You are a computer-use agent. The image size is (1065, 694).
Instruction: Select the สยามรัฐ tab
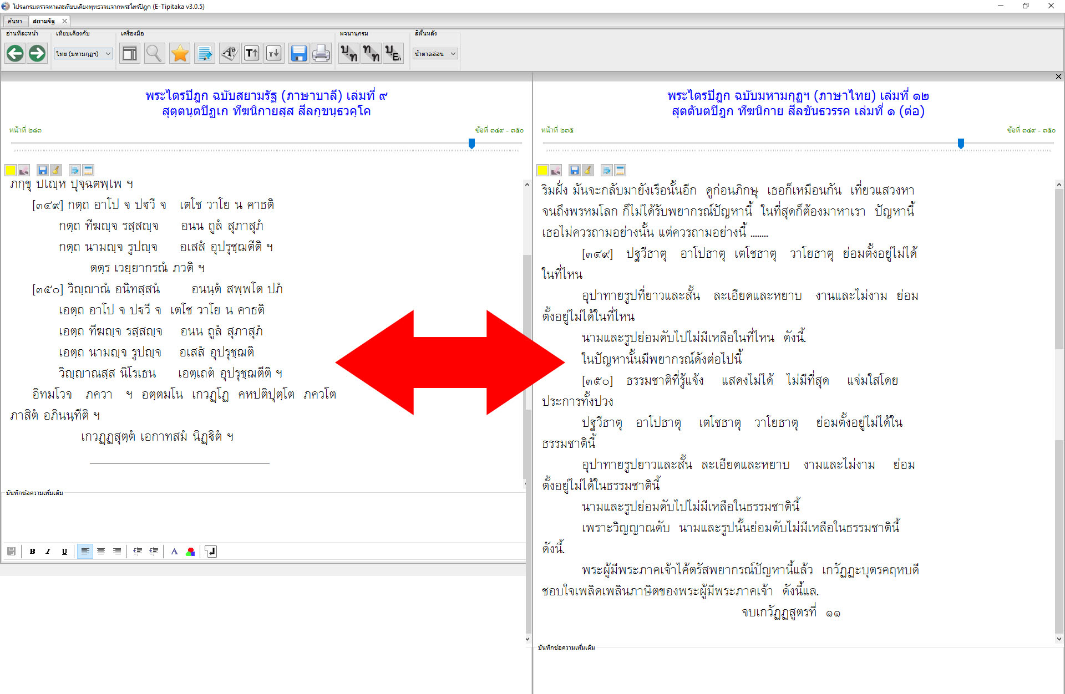tap(44, 21)
